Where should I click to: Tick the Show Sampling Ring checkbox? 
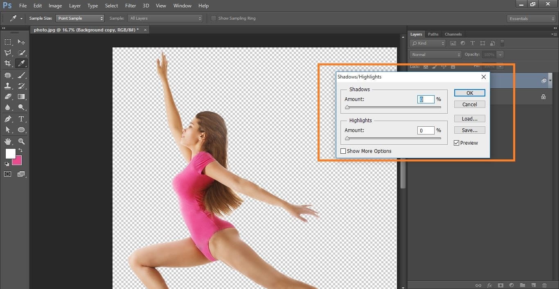(214, 18)
